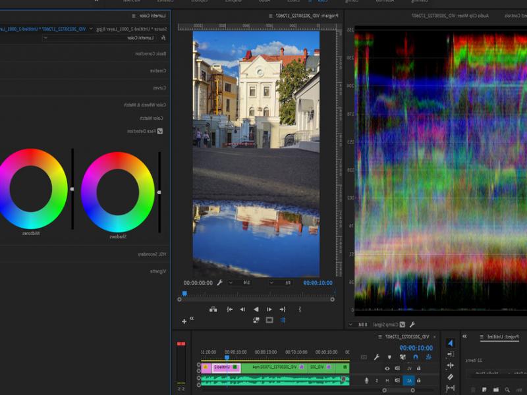Toggle V1 track eye visibility
This screenshot has height=395, width=527.
387,369
